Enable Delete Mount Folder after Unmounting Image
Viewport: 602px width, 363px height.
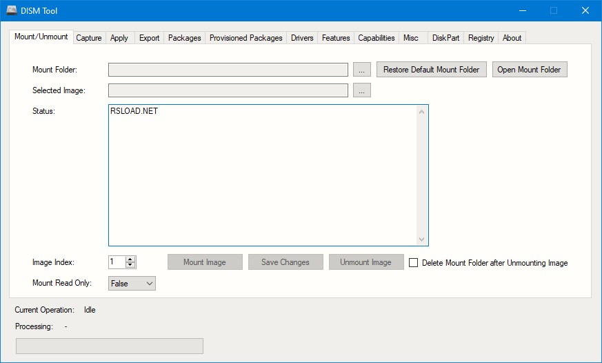pyautogui.click(x=414, y=263)
